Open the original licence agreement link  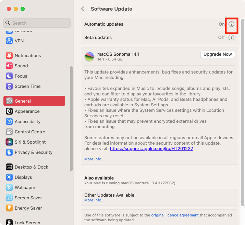(x=175, y=215)
